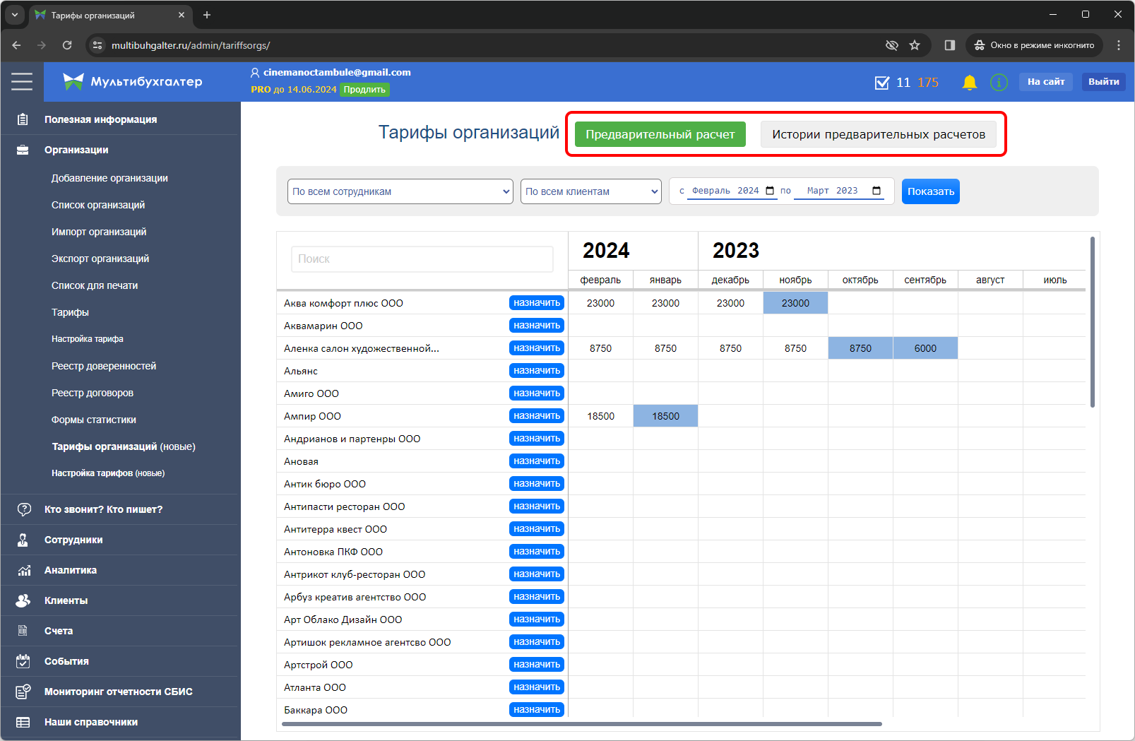Open notifications bell icon

coord(969,83)
